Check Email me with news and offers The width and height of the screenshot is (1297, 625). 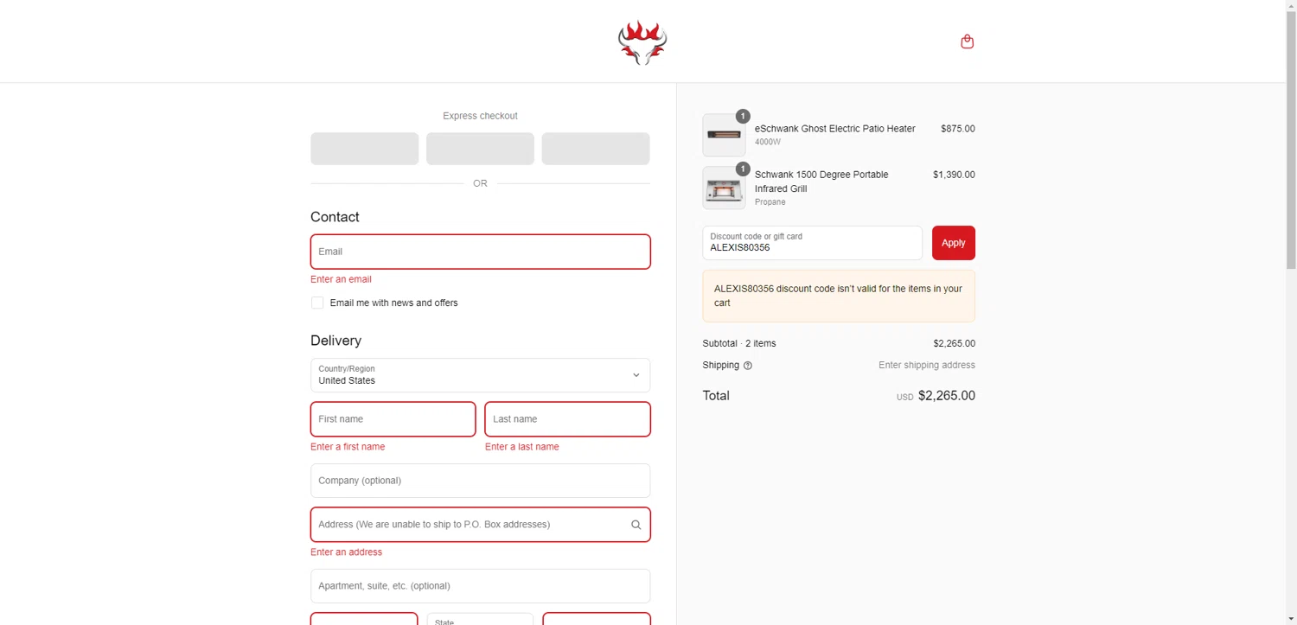317,303
